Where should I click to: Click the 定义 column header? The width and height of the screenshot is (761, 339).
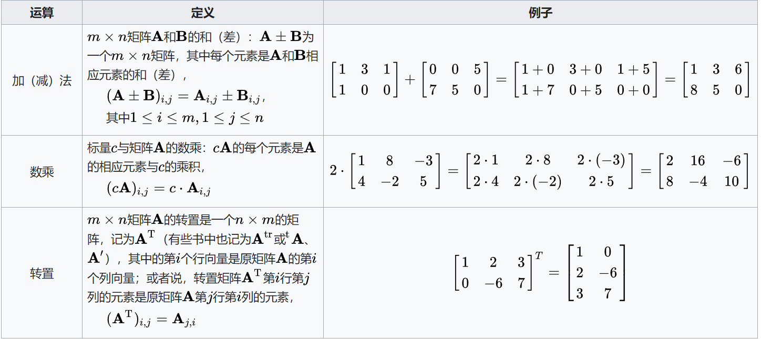tap(203, 13)
